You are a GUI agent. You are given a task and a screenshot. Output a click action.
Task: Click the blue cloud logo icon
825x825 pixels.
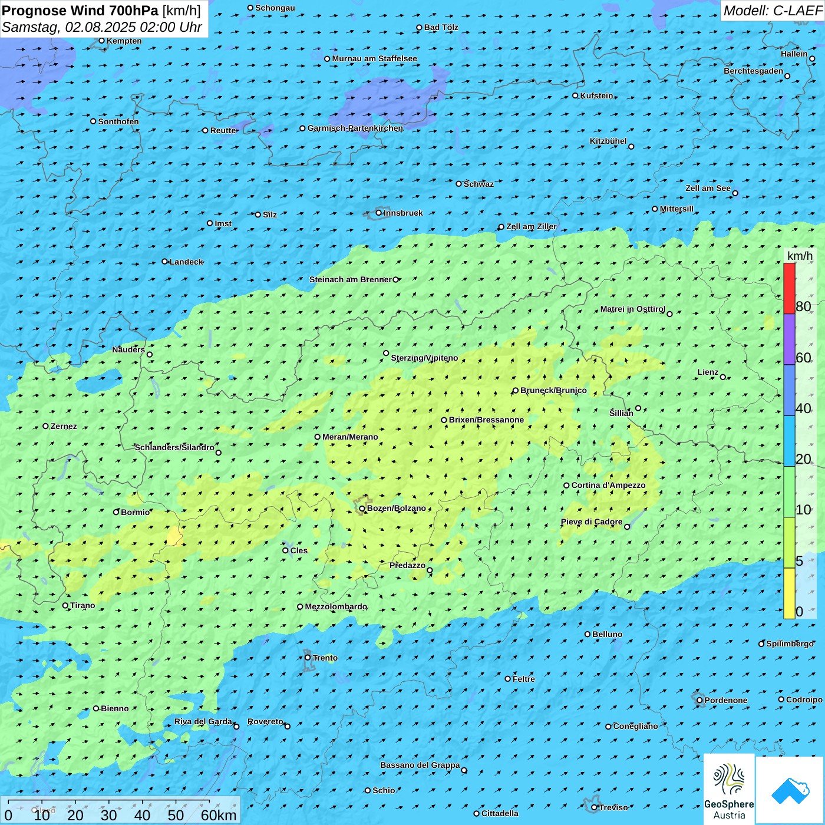tap(790, 790)
